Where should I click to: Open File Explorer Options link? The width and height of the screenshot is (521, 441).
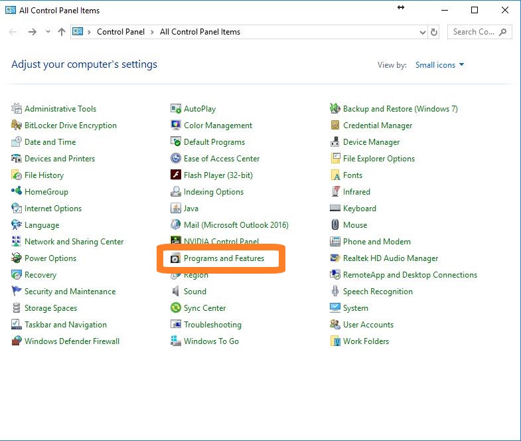(379, 159)
